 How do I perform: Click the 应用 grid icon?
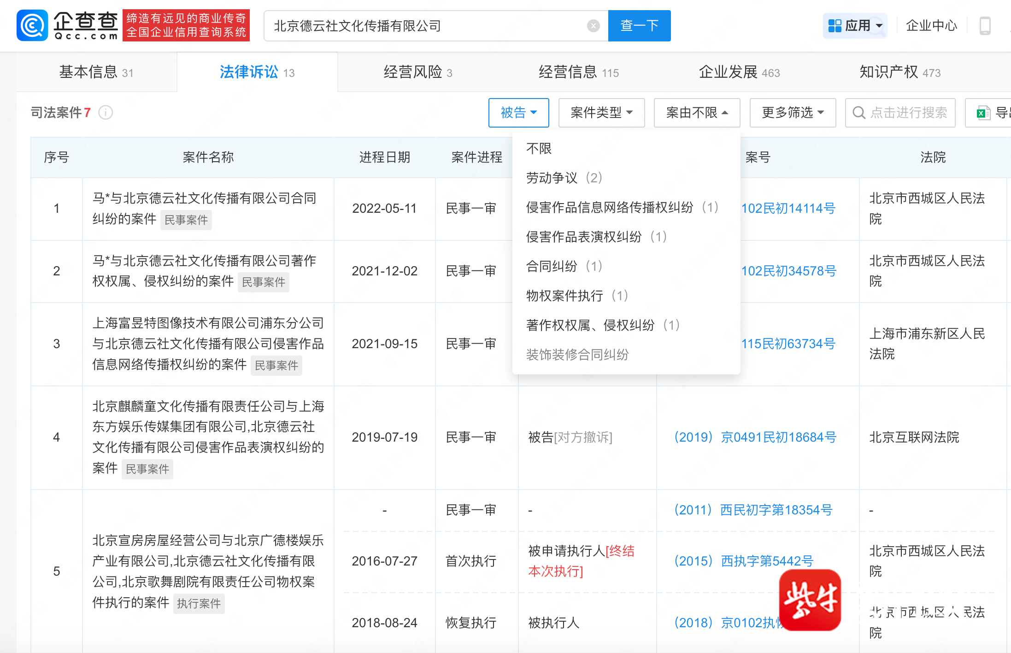click(835, 26)
